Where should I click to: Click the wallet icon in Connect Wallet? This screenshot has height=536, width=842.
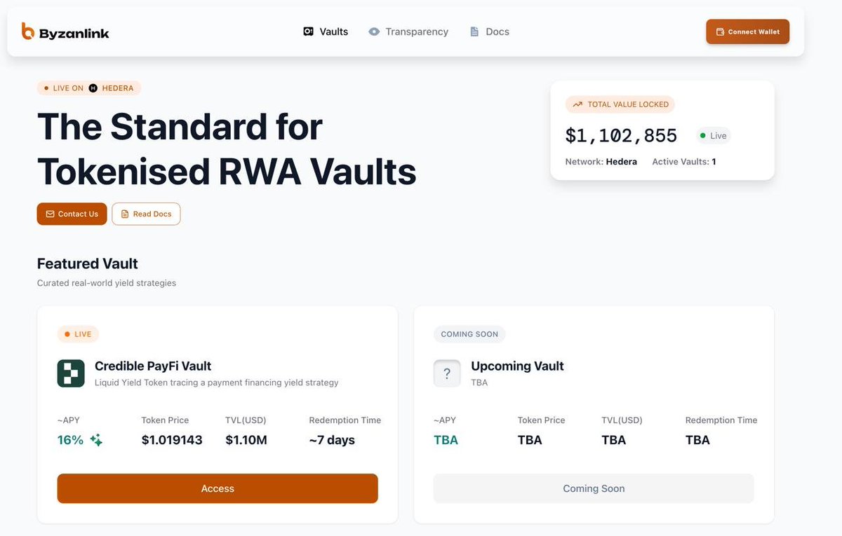click(720, 32)
